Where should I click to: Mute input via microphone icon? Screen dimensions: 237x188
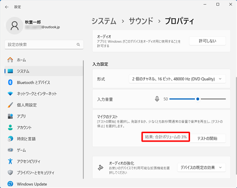pos(157,99)
